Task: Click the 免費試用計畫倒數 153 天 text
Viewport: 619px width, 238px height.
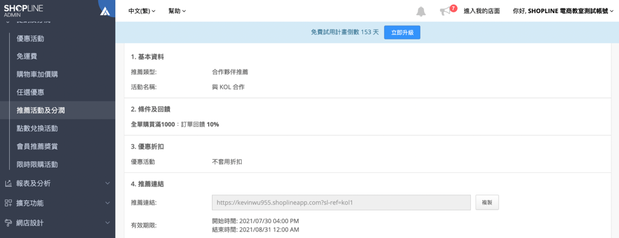Action: pos(345,33)
